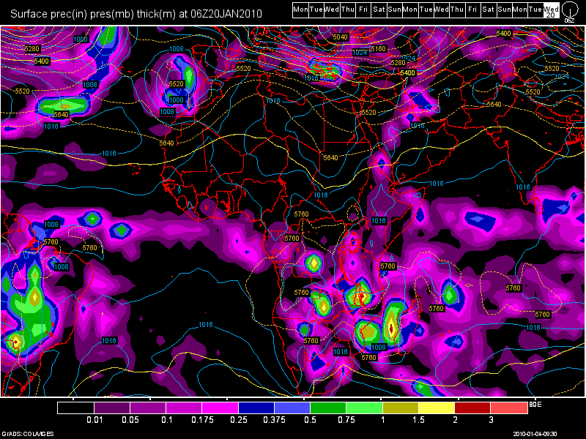Go to the second Sun day cell
The width and height of the screenshot is (586, 439).
coord(505,10)
